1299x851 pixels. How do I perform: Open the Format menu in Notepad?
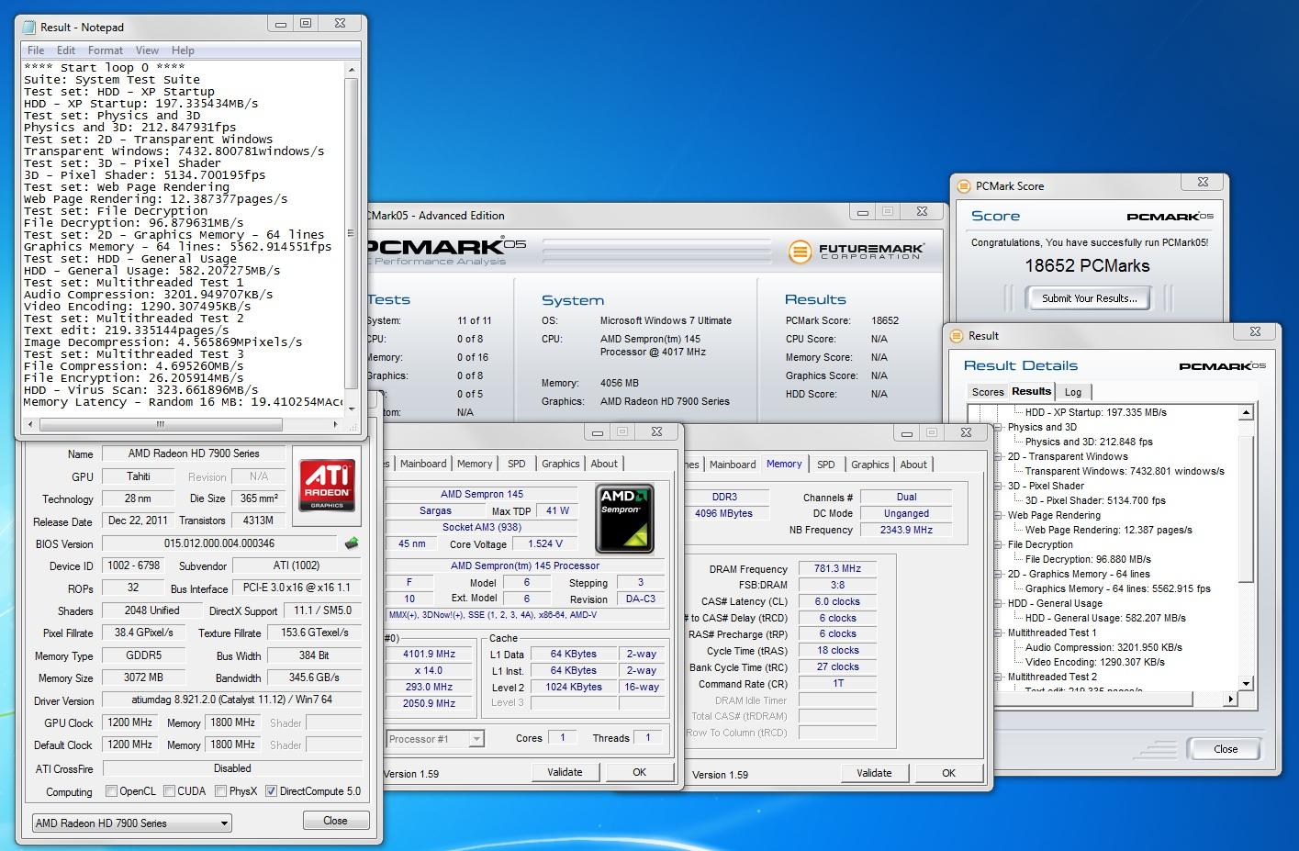(x=106, y=50)
